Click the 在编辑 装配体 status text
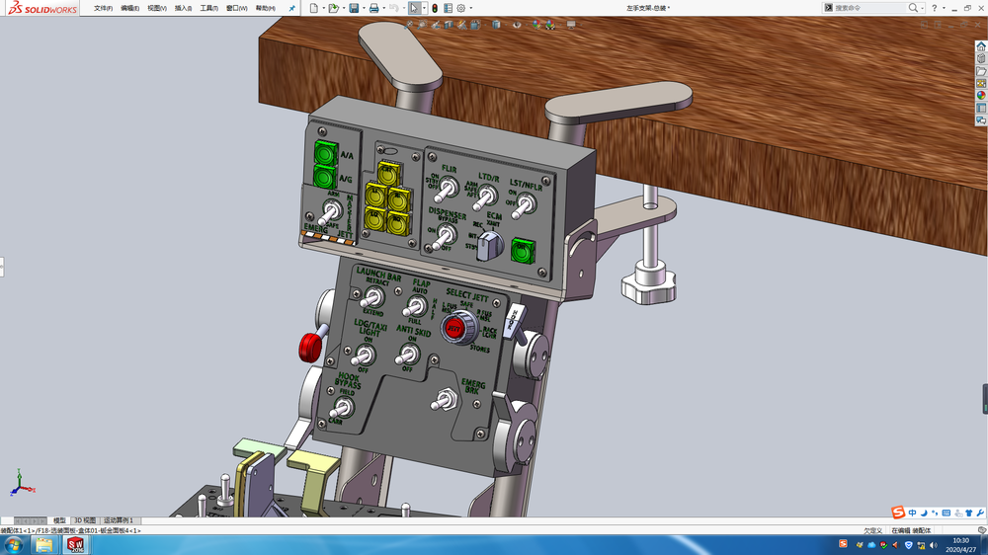 point(911,530)
